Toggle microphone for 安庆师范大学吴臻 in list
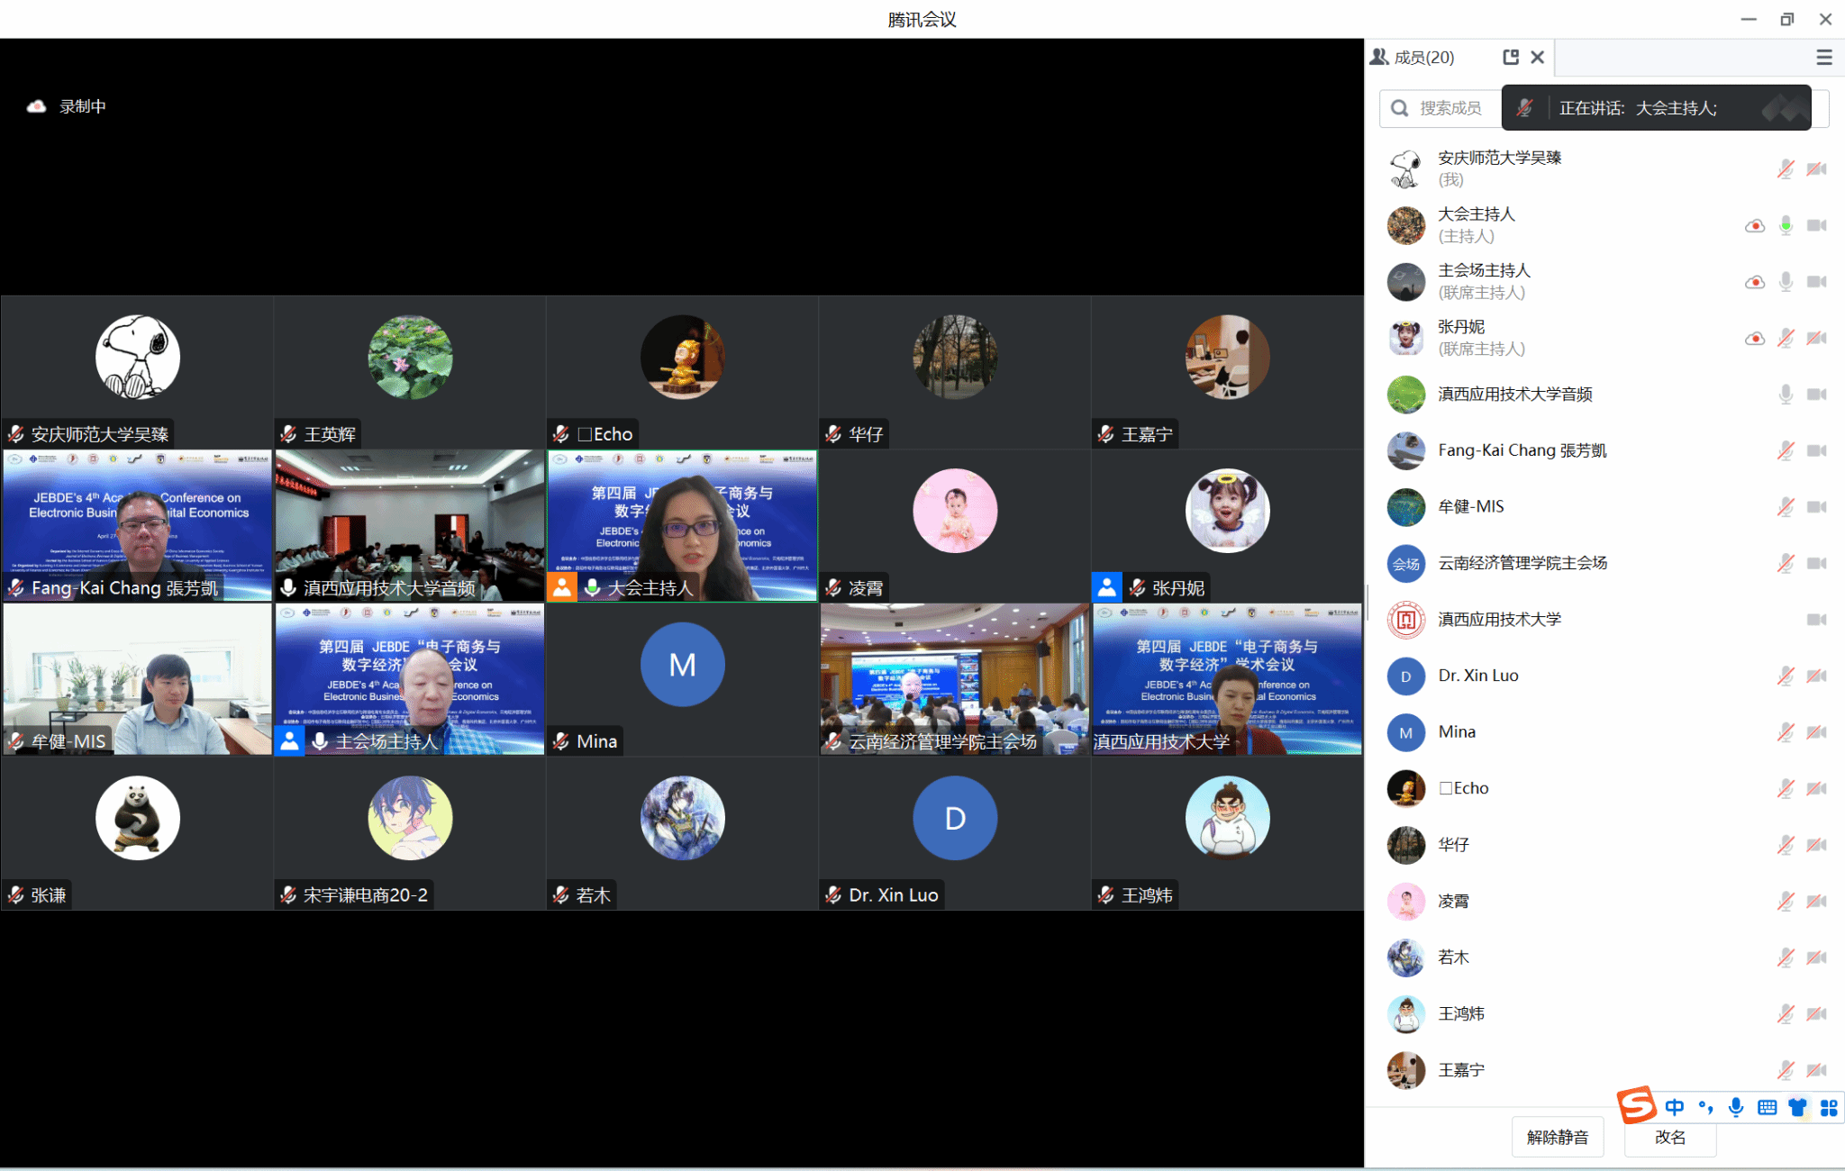 point(1786,169)
